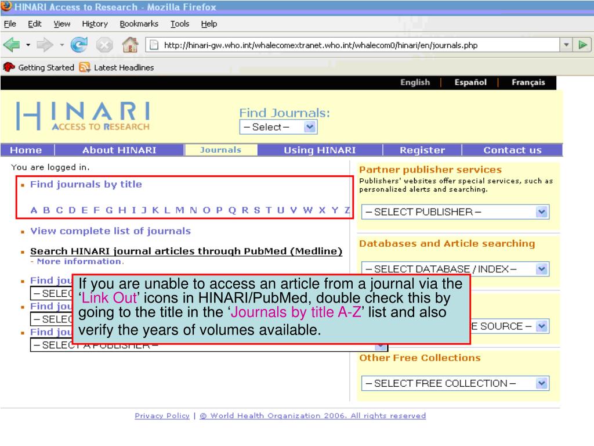This screenshot has width=594, height=446.
Task: Go to the Home page icon
Action: point(130,45)
